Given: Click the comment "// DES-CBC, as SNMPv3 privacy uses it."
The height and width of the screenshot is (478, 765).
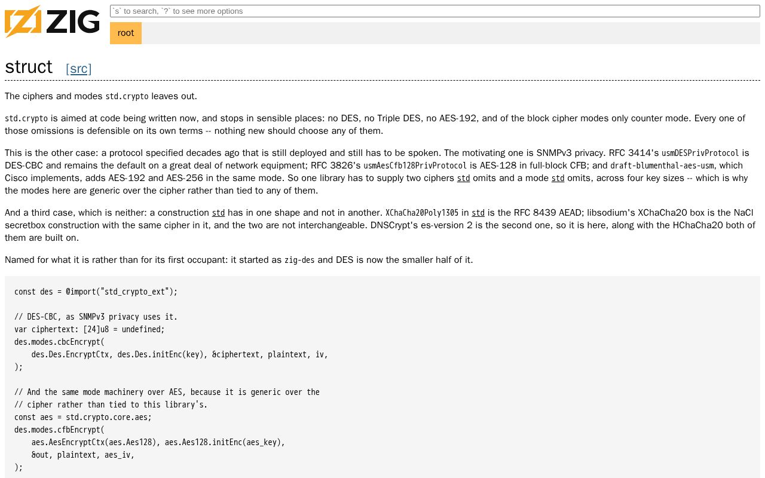Looking at the screenshot, I should click(x=96, y=317).
